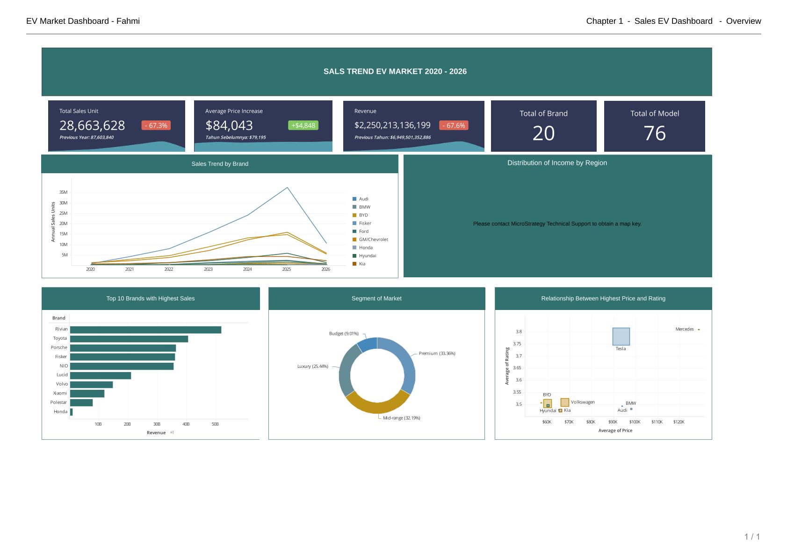Click the Audi legend color swatch
The width and height of the screenshot is (787, 556).
[x=354, y=199]
